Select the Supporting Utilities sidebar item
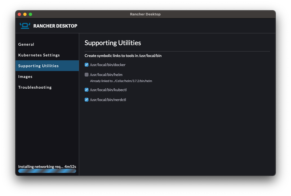 tap(38, 66)
